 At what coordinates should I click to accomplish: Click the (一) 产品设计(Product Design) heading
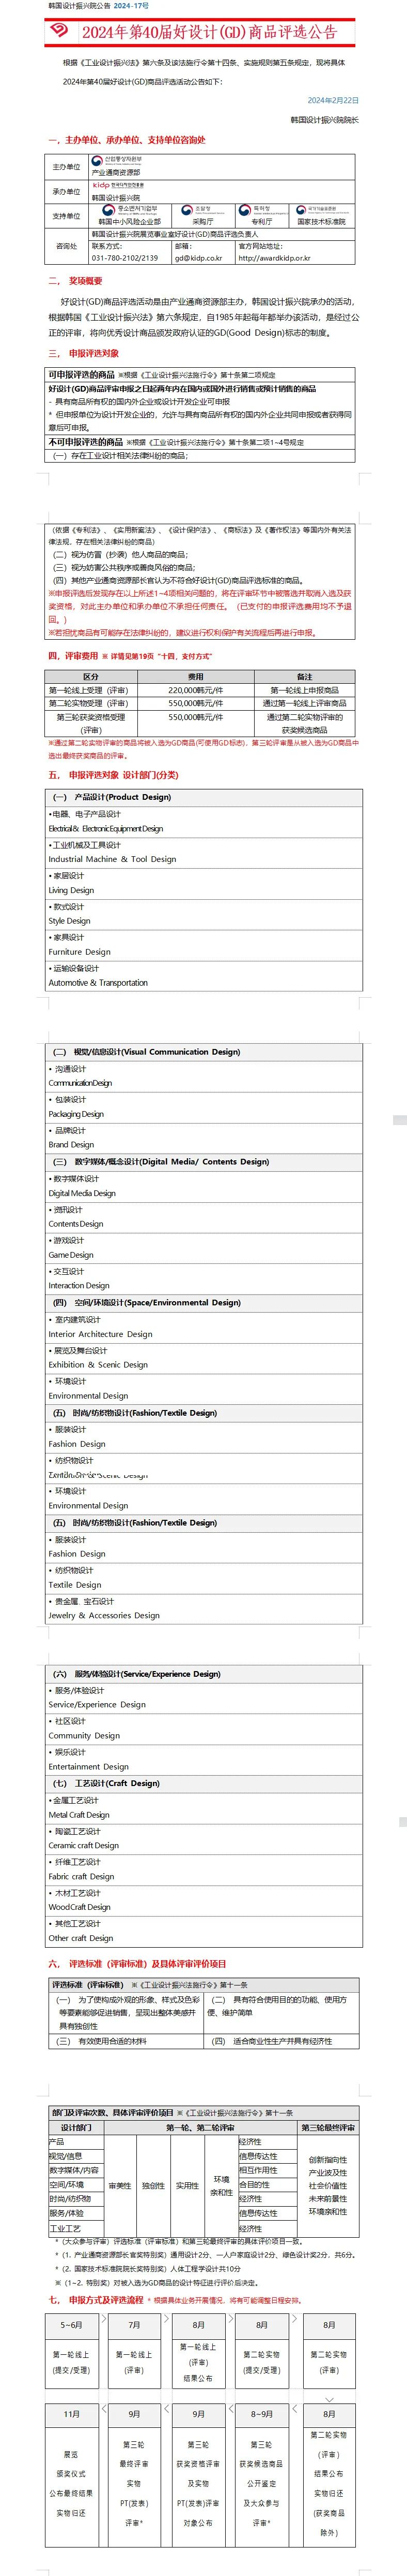[x=112, y=797]
